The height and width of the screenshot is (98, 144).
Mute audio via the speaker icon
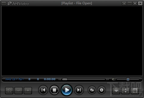point(114,79)
